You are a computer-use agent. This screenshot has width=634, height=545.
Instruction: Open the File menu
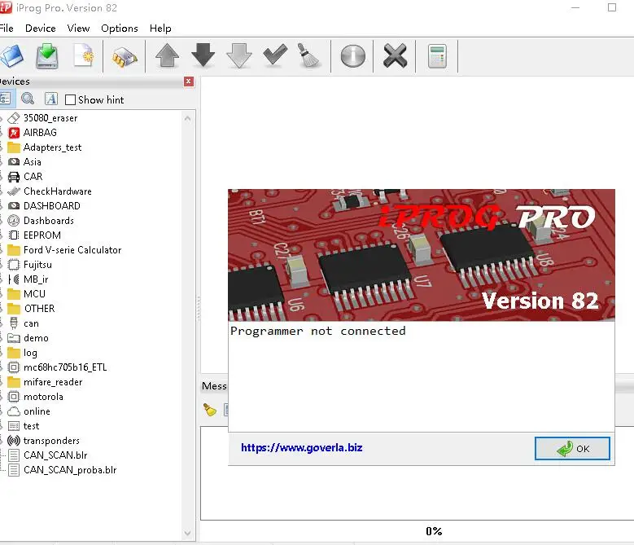pos(7,29)
